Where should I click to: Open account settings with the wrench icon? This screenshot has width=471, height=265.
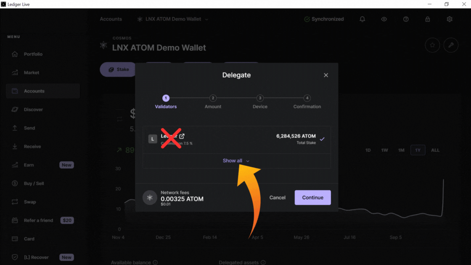pos(451,45)
